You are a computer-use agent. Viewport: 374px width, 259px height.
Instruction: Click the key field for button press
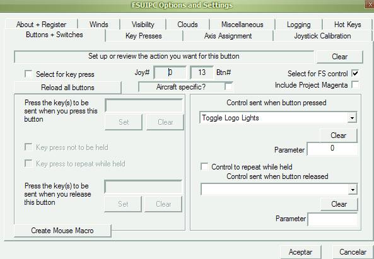(x=144, y=105)
